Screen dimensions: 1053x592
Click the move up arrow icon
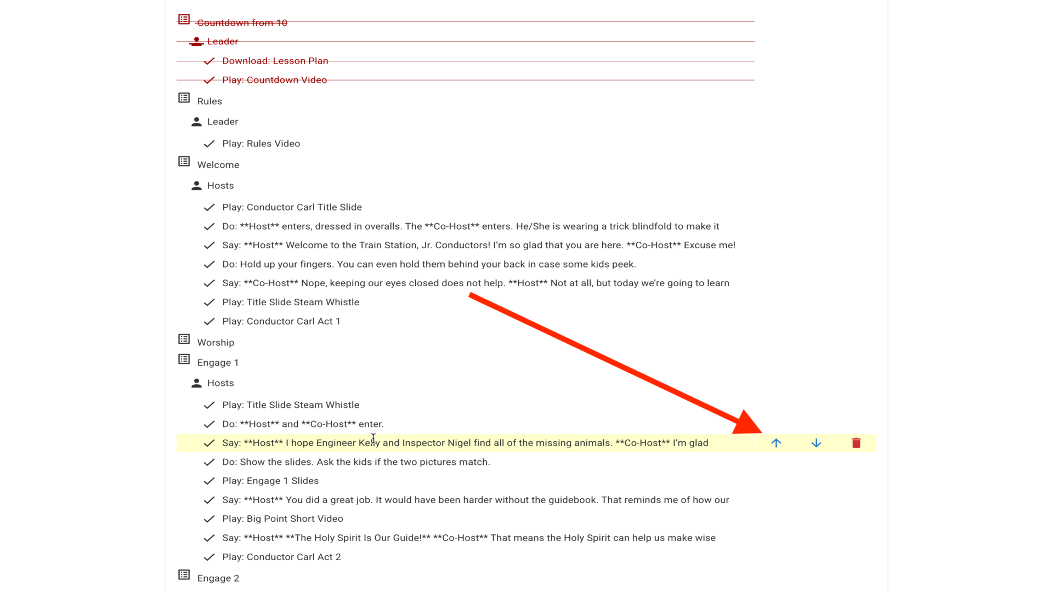click(775, 443)
